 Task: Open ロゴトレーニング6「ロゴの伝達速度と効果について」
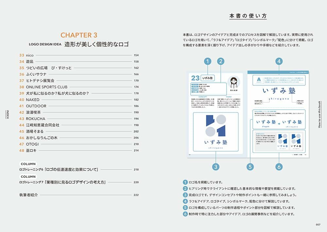79,170
